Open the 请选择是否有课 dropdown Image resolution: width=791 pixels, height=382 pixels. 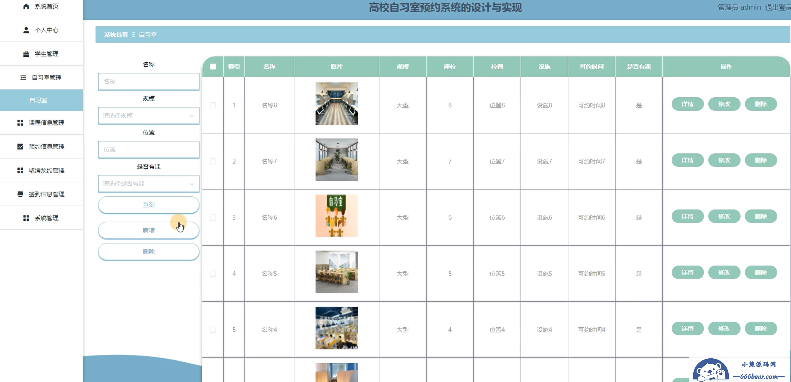tap(149, 184)
